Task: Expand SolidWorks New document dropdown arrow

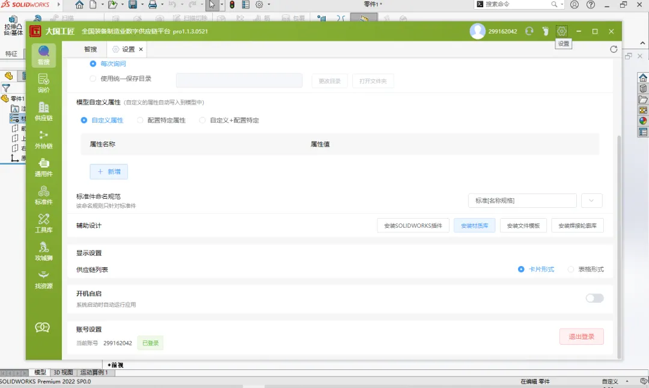Action: [102, 5]
